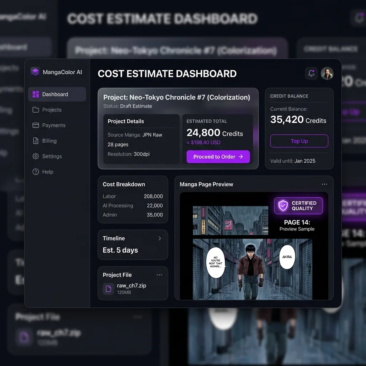Image resolution: width=366 pixels, height=366 pixels.
Task: Click the 35,420 Credits balance value
Action: [x=298, y=120]
